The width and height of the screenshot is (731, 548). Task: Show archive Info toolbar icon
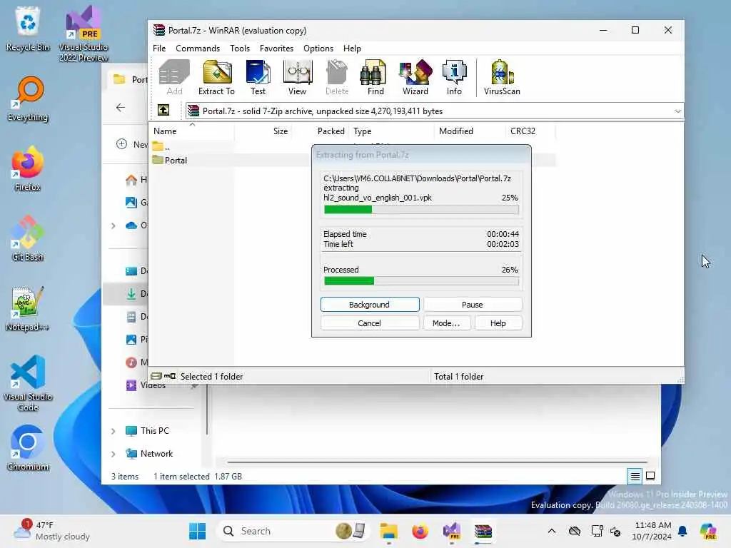click(454, 77)
